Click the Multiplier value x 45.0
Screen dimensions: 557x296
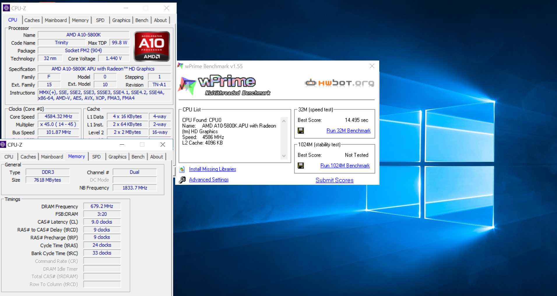(x=58, y=124)
